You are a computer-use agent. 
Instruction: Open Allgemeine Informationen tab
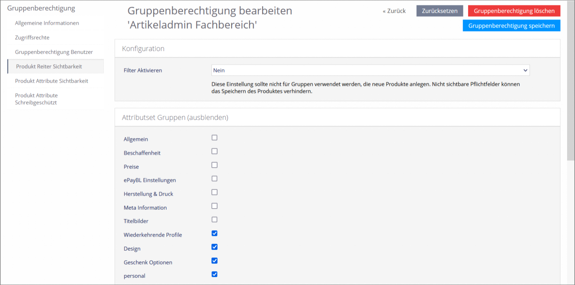(56, 23)
